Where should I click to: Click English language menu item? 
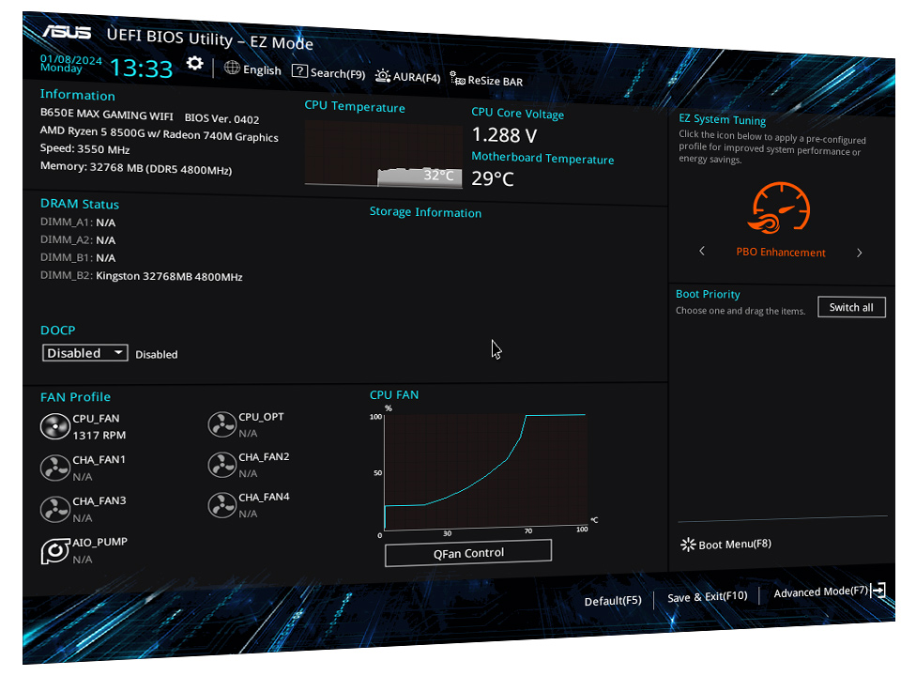pos(262,70)
